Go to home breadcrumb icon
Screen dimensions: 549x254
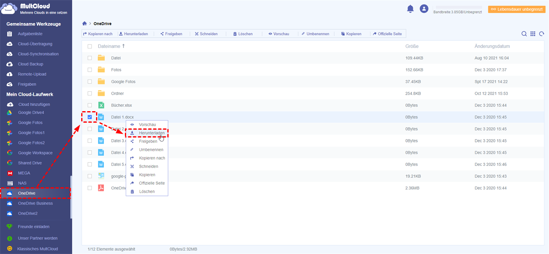click(x=84, y=23)
